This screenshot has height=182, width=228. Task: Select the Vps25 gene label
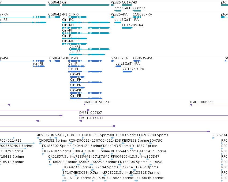(116, 2)
